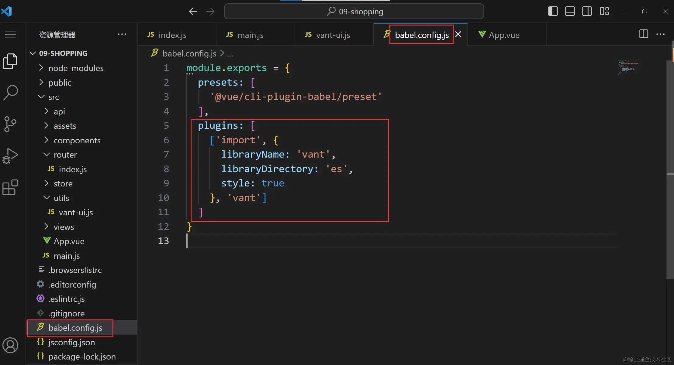Expand the store folder
The width and height of the screenshot is (674, 365).
click(82, 183)
